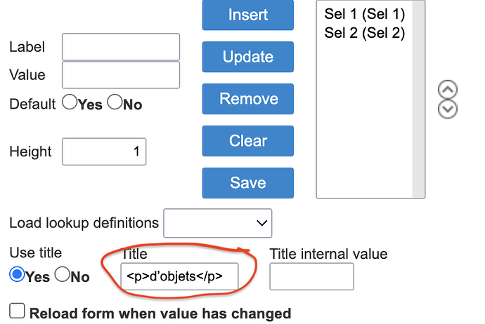The height and width of the screenshot is (324, 485).
Task: Select Sel 2 (Sel 2) in the list
Action: click(x=365, y=33)
